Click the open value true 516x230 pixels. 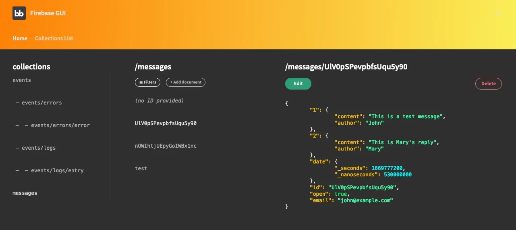tap(341, 194)
